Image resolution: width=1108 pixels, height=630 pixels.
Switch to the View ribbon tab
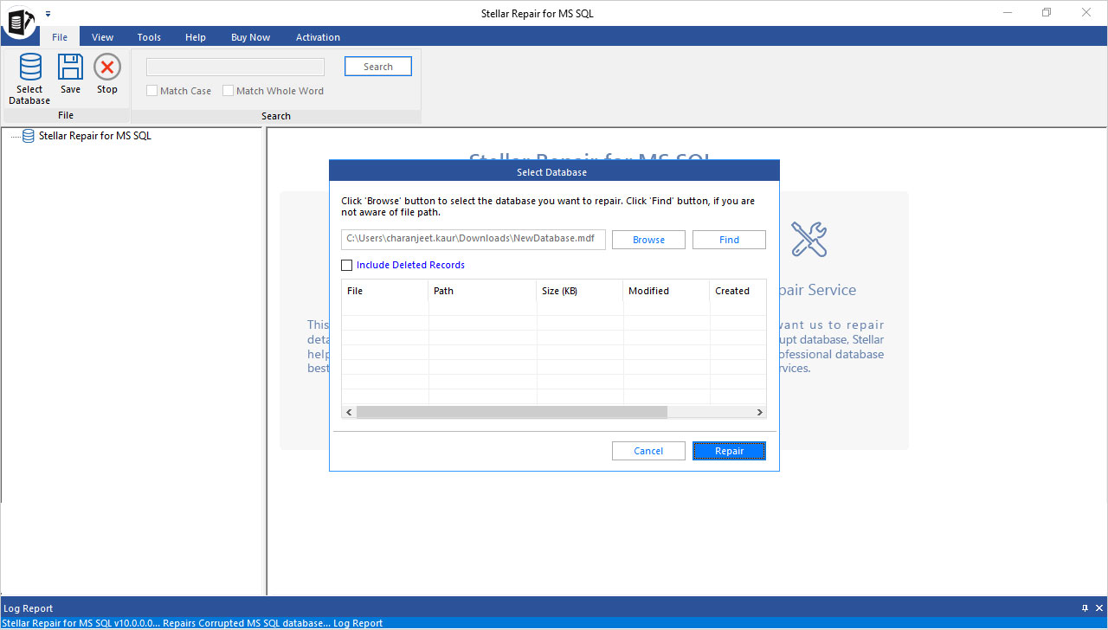102,37
